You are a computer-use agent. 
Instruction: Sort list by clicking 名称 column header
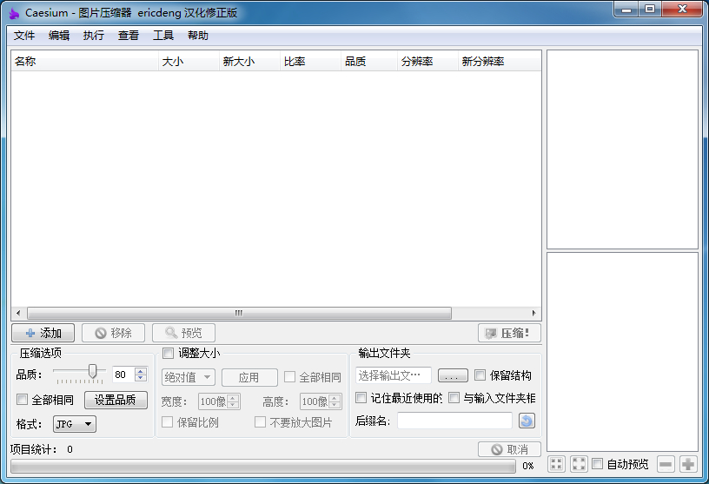pos(84,62)
